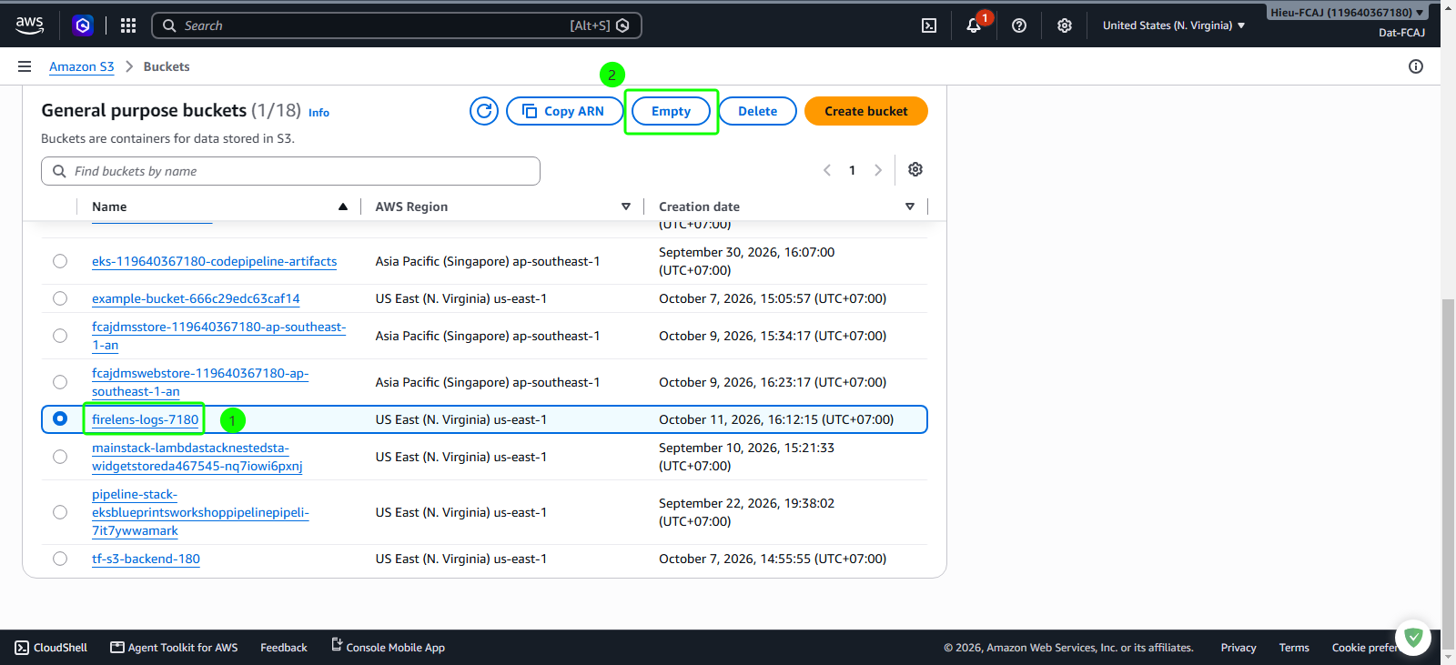Click the Copy ARN button
Screen dimensions: 1456x665
coord(564,111)
